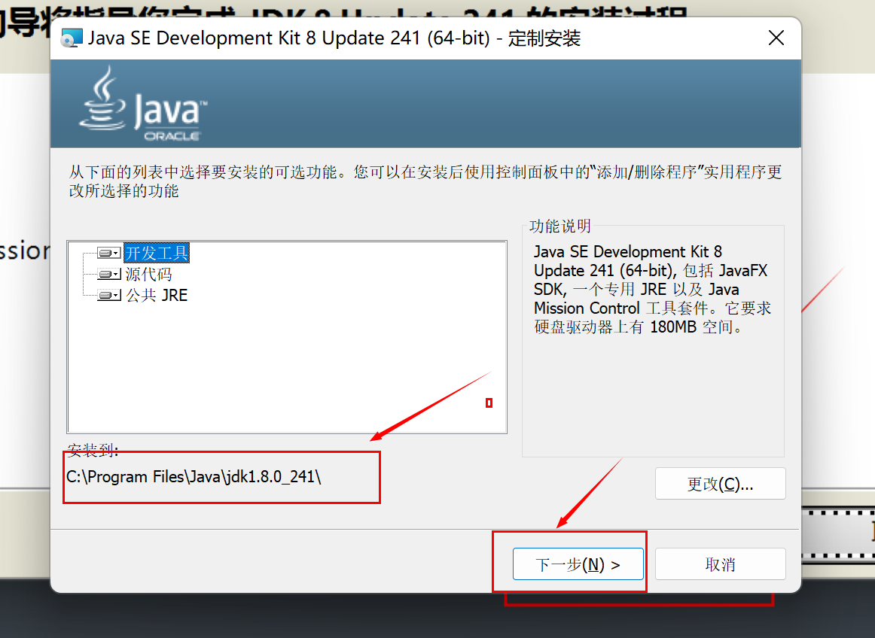Screen dimensions: 875x638
Task: Click the 功能说明 description text
Action: coord(652,289)
